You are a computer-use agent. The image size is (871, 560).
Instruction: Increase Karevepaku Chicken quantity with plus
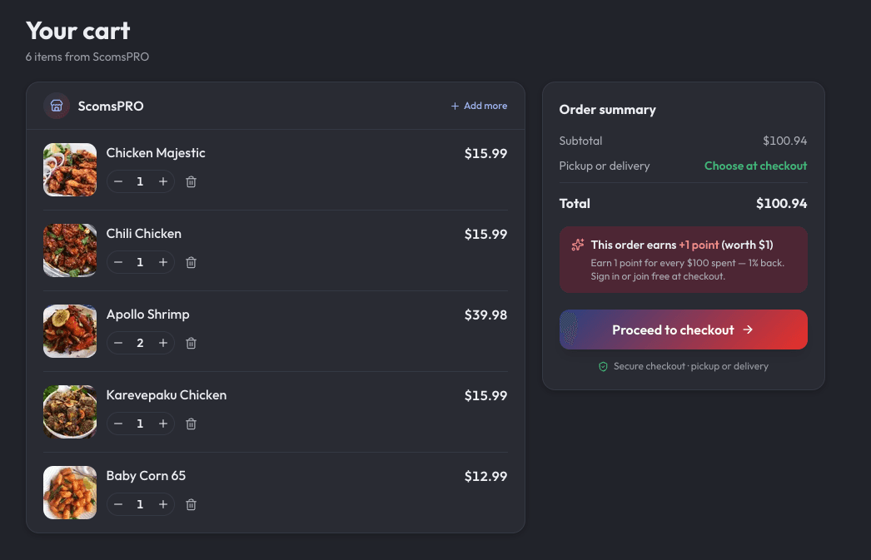162,424
